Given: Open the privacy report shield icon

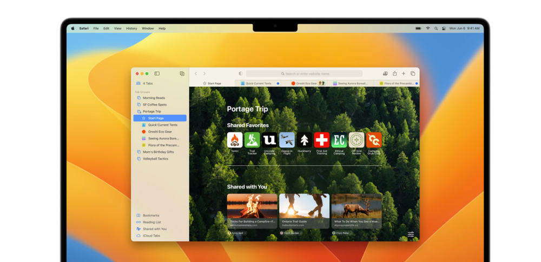Looking at the screenshot, I should 241,73.
